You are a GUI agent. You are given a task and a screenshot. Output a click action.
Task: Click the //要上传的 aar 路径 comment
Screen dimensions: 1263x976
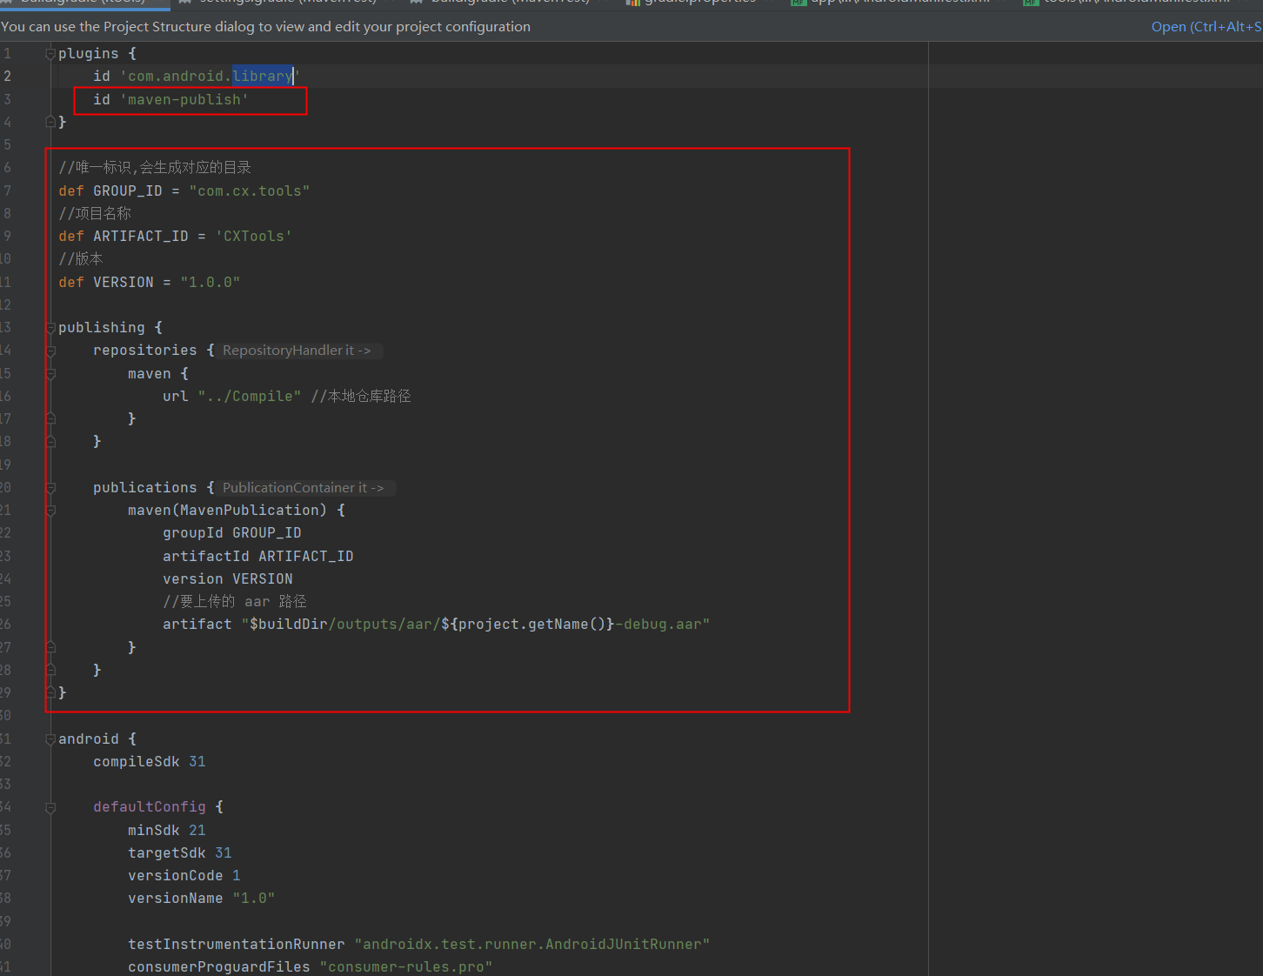click(235, 602)
